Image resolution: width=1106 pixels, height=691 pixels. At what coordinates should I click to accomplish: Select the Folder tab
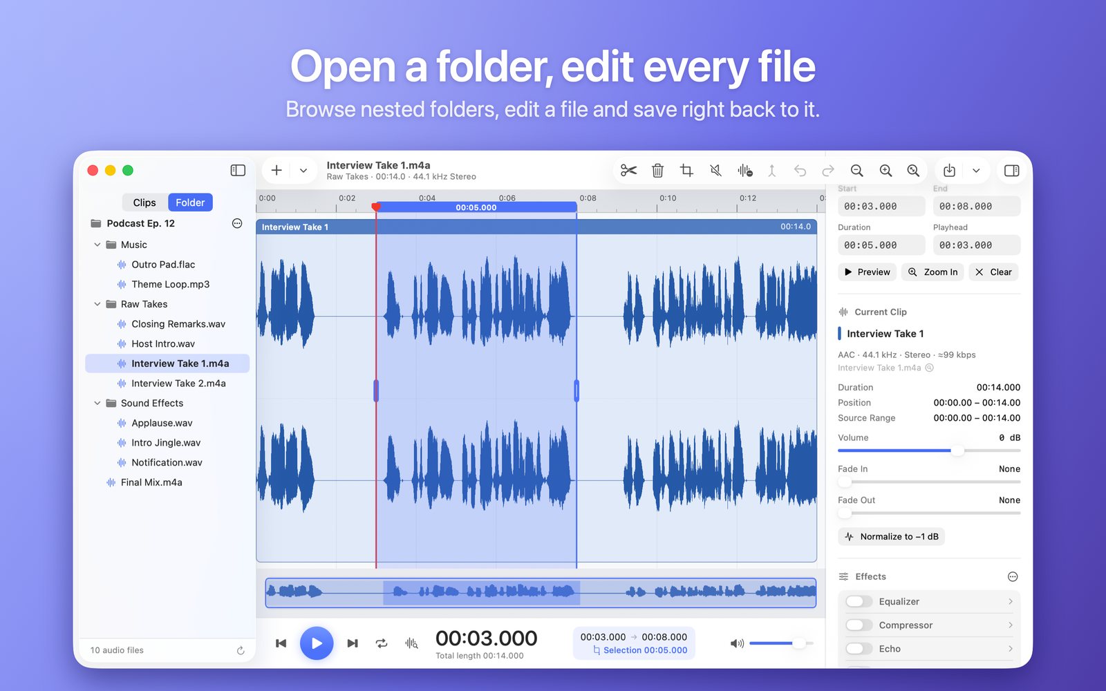coord(190,202)
